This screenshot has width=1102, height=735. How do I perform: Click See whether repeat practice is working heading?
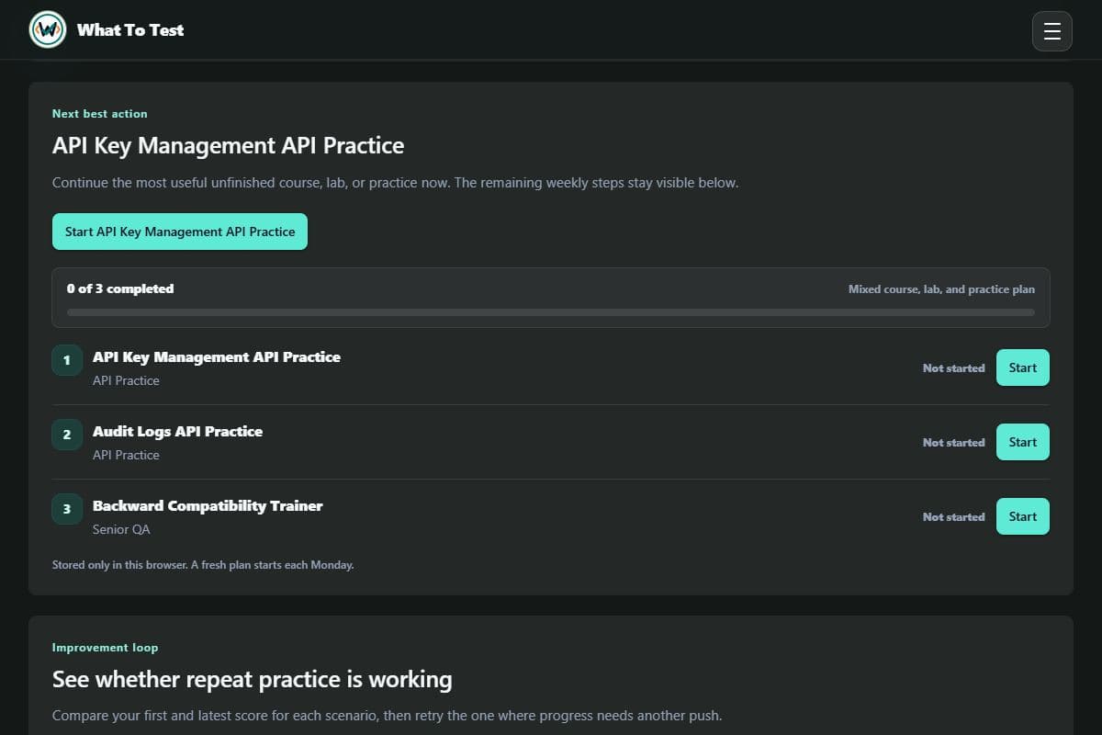pyautogui.click(x=253, y=680)
